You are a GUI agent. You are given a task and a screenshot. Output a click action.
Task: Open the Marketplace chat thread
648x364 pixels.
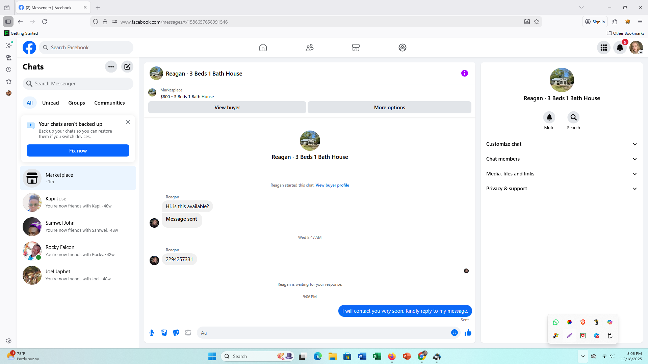click(x=78, y=178)
